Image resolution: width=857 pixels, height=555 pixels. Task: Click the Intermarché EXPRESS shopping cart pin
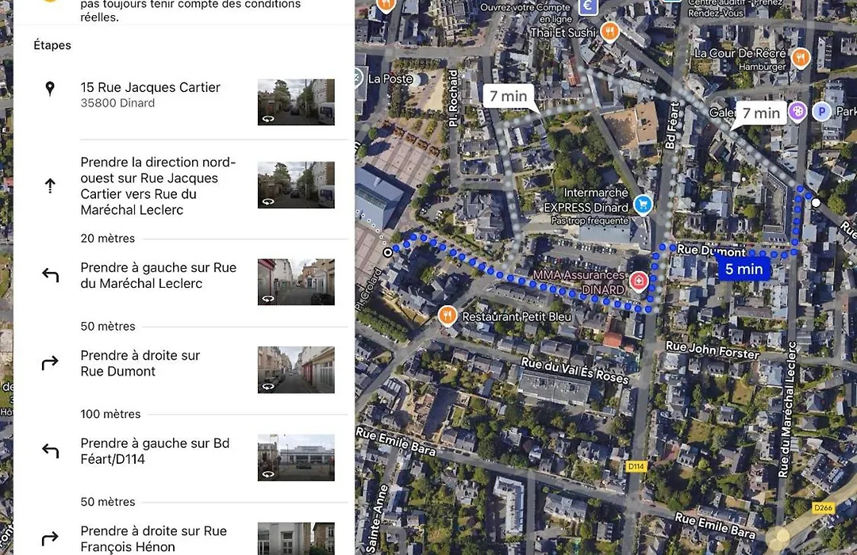point(644,205)
